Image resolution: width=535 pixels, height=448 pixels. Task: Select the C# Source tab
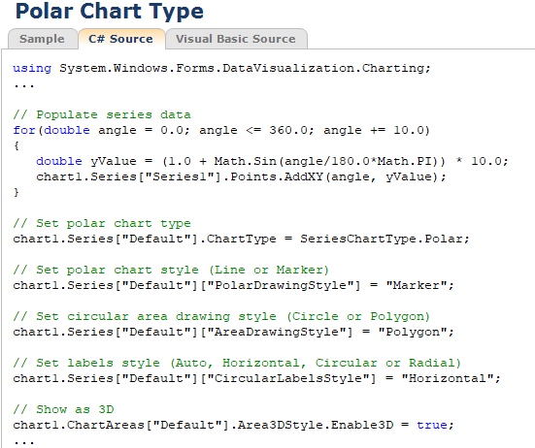pos(121,39)
